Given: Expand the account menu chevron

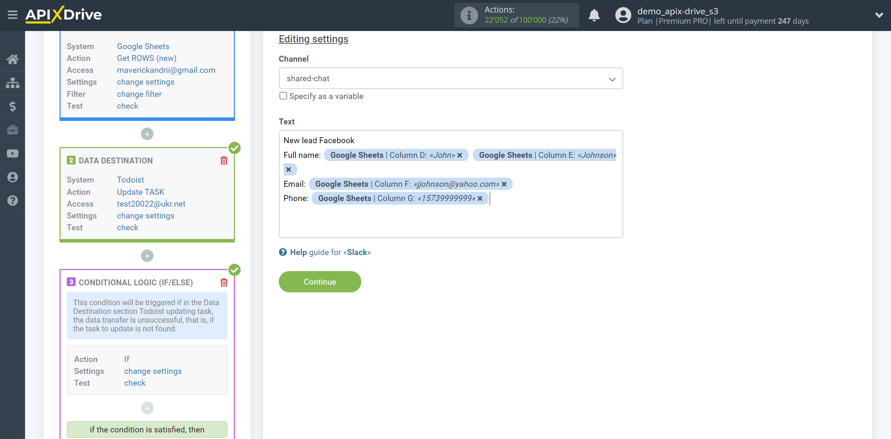Looking at the screenshot, I should pyautogui.click(x=879, y=15).
